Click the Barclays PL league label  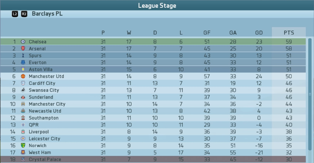click(x=47, y=14)
